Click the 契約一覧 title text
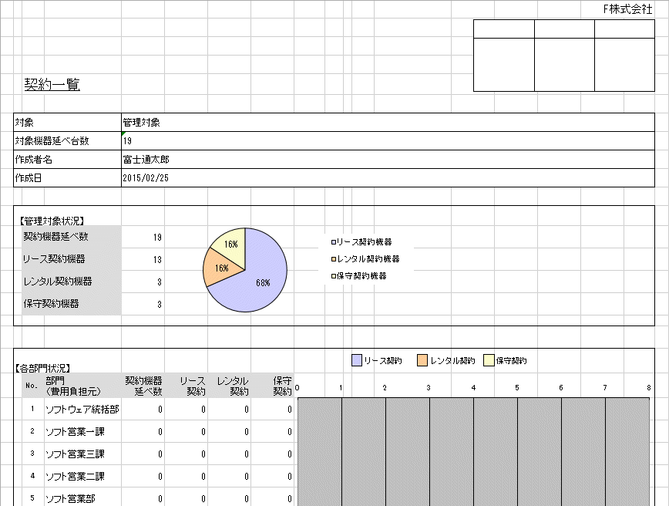Screen dimensions: 669x506 tap(52, 85)
